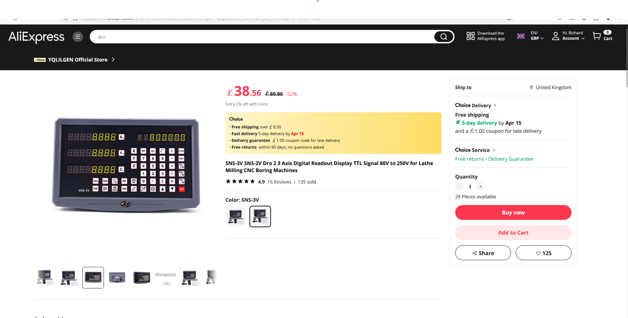Image resolution: width=628 pixels, height=318 pixels.
Task: Expand Choice Delivery details
Action: point(475,105)
